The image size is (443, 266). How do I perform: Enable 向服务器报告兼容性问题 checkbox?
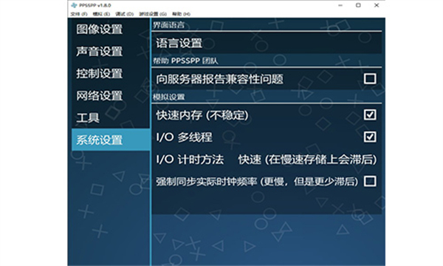pyautogui.click(x=370, y=78)
